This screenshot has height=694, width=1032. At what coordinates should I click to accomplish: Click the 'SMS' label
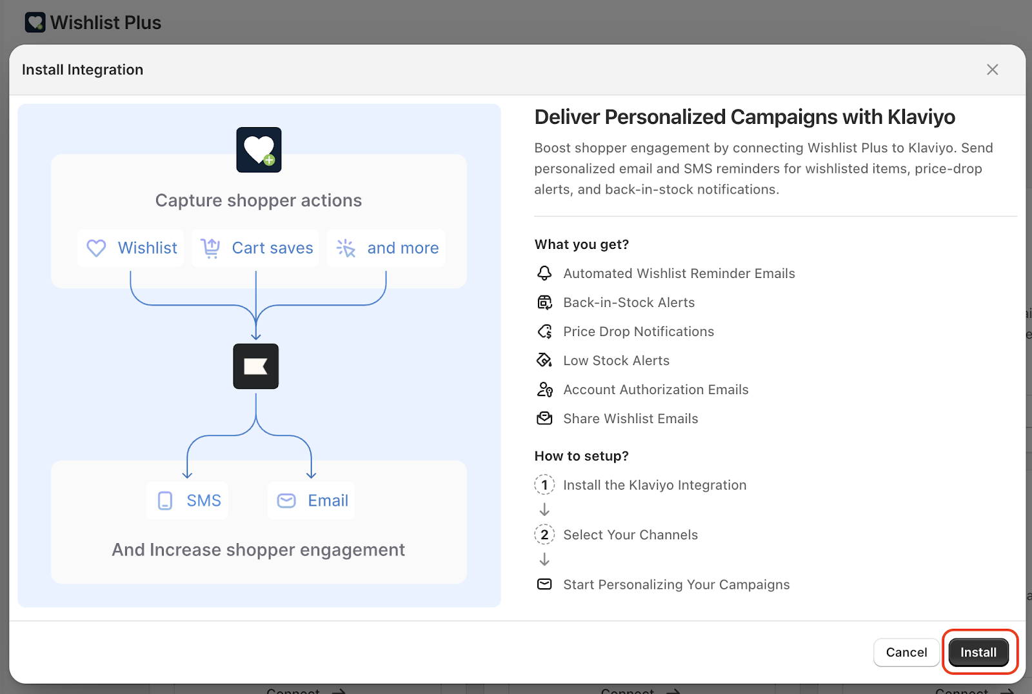pos(204,501)
